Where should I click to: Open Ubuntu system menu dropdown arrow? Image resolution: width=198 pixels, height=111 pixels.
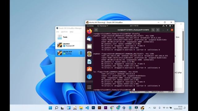[x=172, y=26]
